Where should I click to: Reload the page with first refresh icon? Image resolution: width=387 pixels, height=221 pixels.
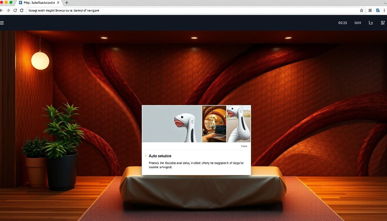15,10
